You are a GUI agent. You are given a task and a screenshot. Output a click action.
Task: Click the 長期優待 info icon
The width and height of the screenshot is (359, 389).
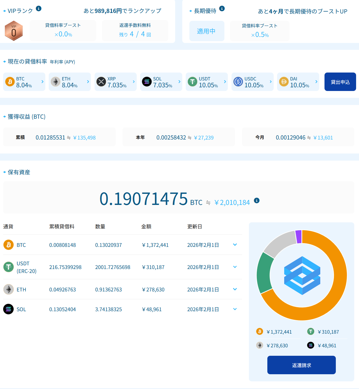point(222,8)
